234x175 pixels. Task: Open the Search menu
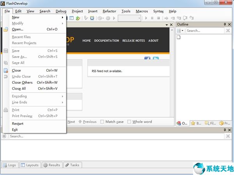(45, 11)
